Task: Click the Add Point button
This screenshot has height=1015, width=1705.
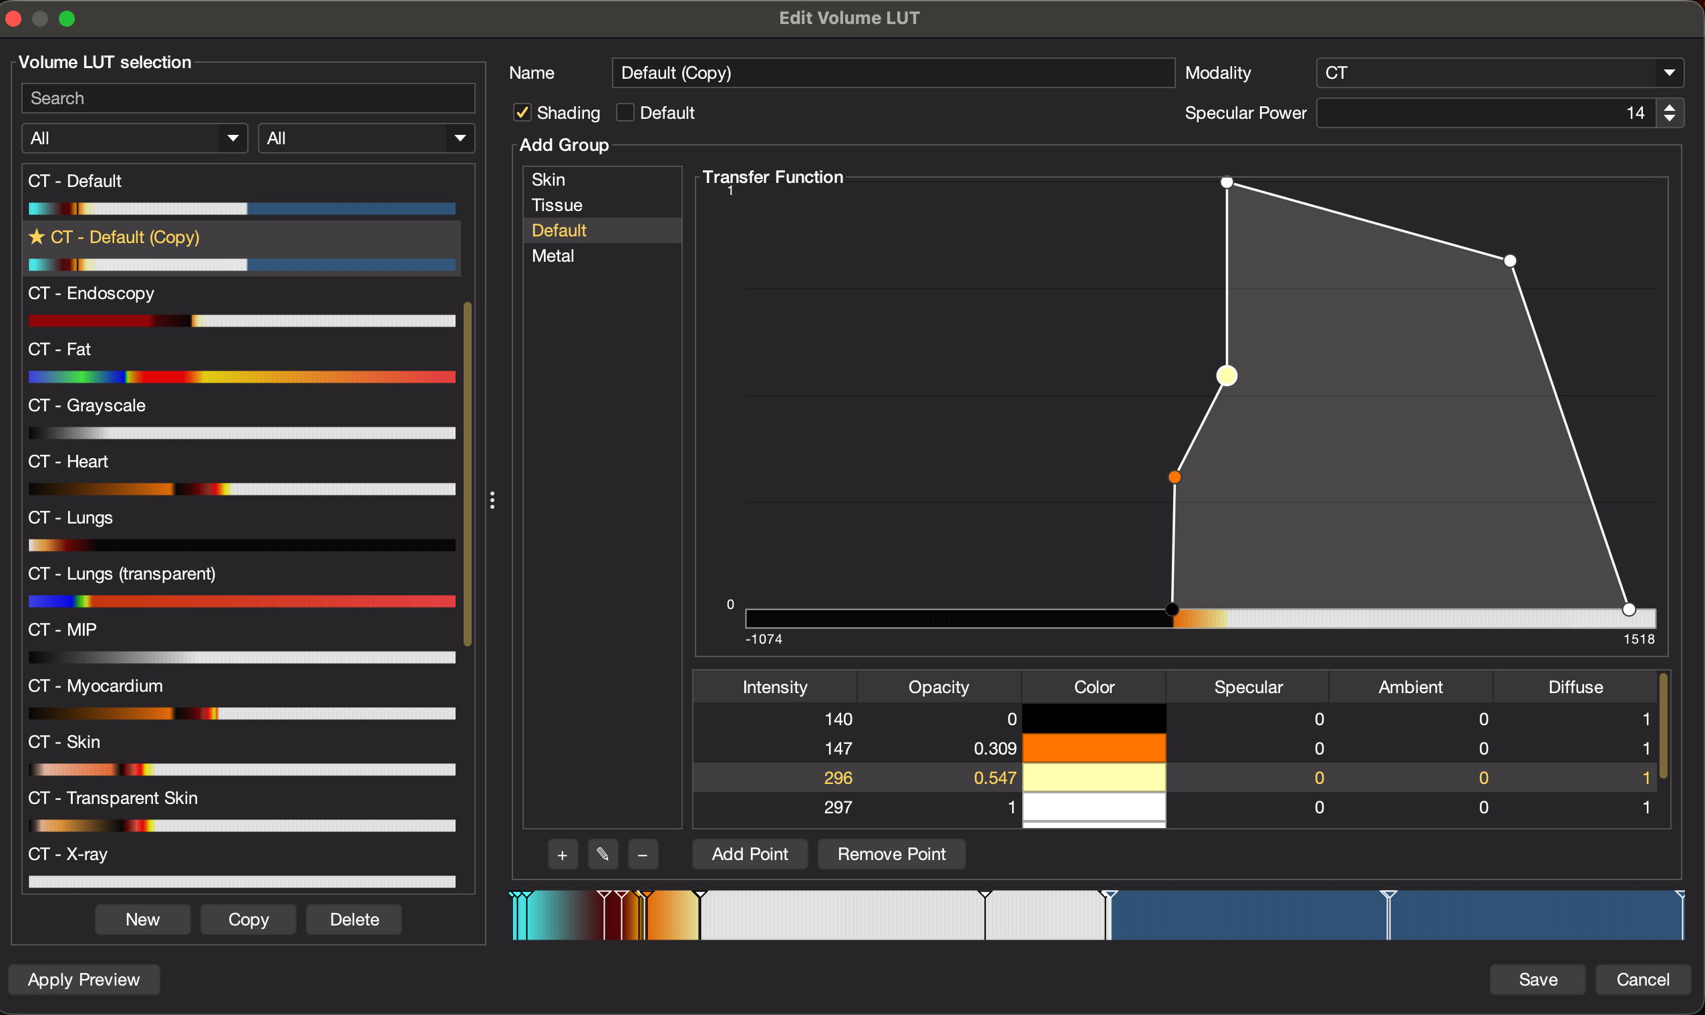Action: (750, 854)
